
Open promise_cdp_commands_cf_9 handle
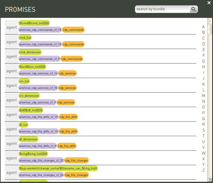39,59
